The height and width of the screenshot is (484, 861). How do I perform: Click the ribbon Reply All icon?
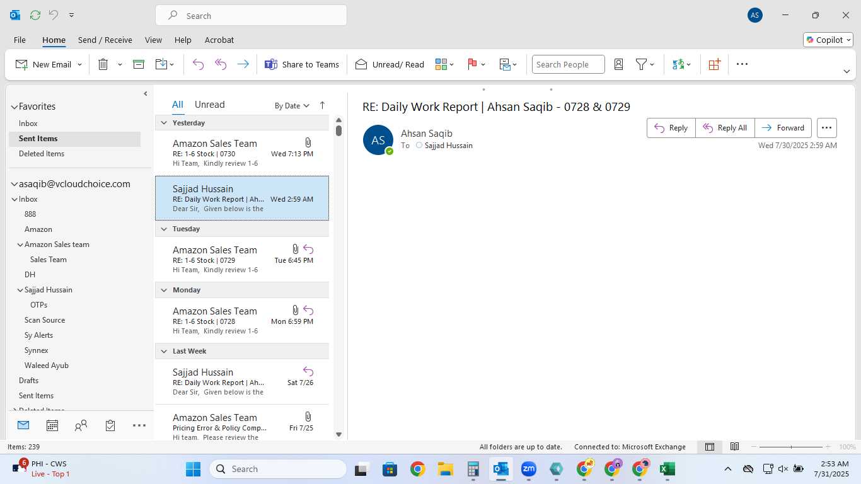[221, 64]
